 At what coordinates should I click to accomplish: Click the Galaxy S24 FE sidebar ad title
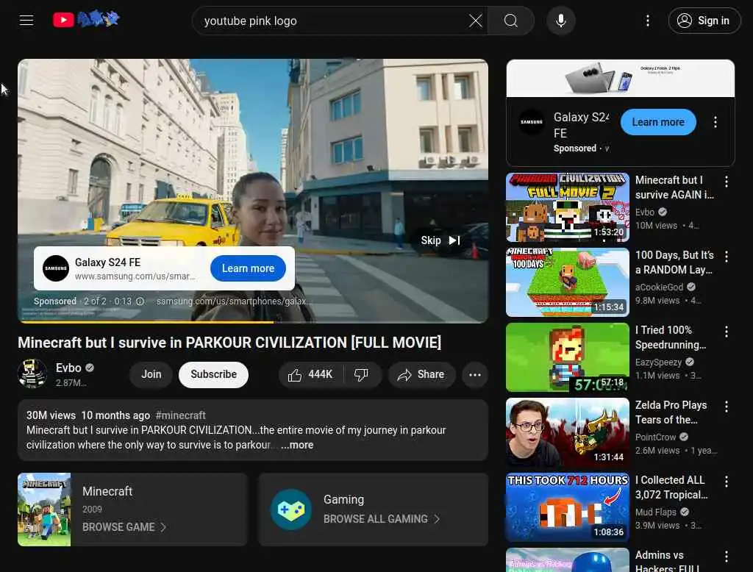coord(581,125)
